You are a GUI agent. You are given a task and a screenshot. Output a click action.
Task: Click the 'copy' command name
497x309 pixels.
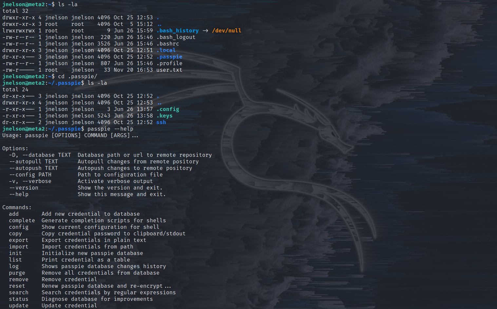coord(15,234)
